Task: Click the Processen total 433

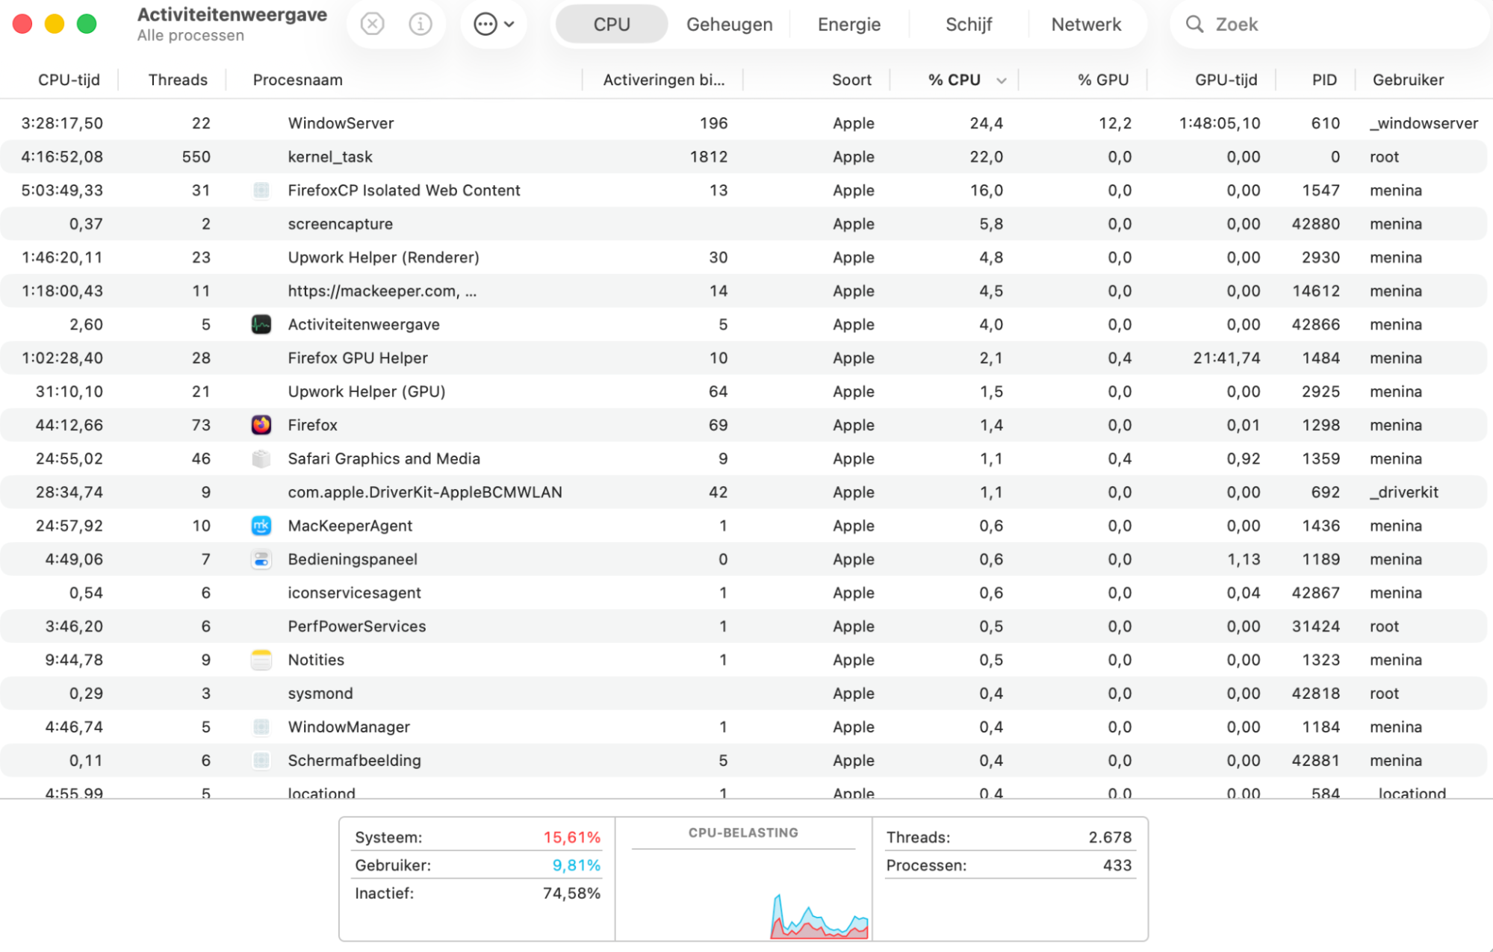Action: pyautogui.click(x=1117, y=865)
